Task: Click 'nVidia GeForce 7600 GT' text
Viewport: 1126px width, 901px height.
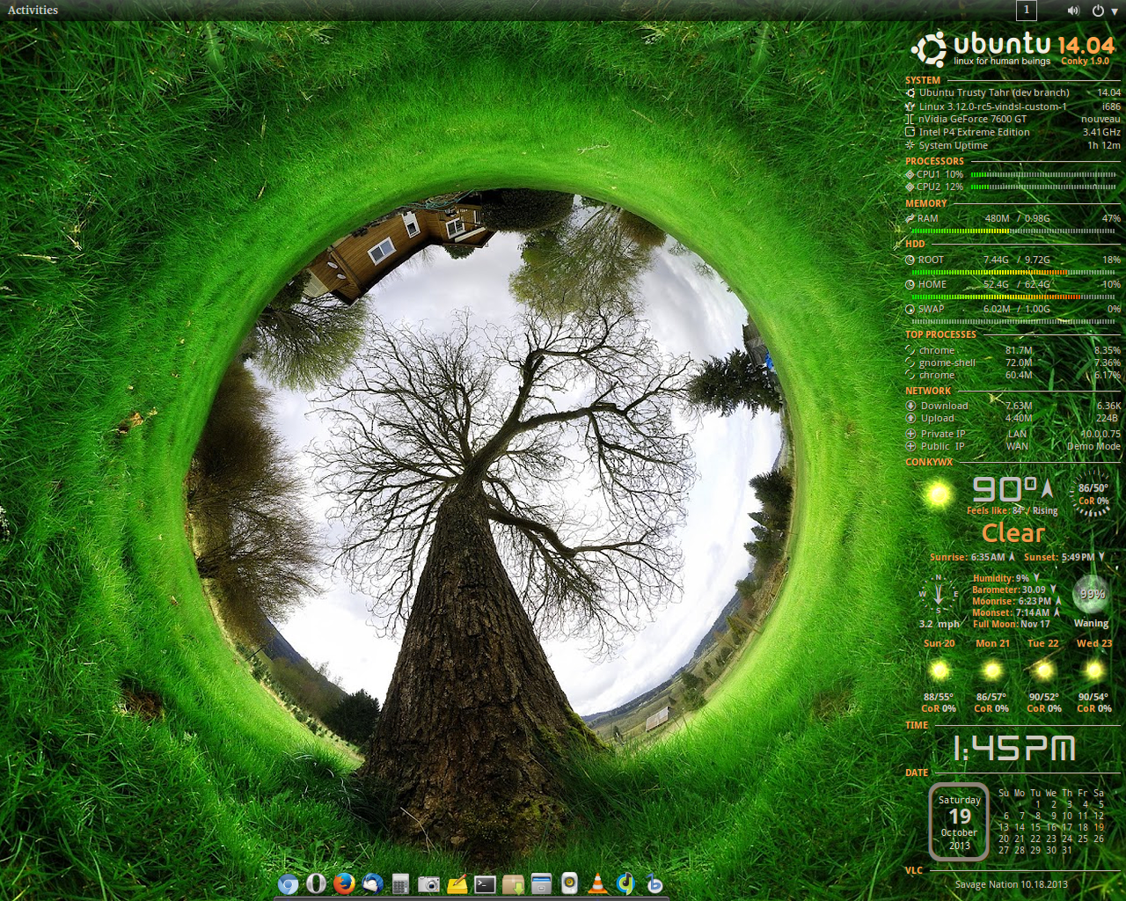Action: 973,119
